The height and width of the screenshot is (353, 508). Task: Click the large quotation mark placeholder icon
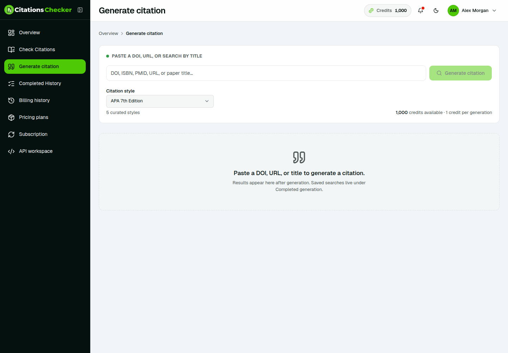pos(299,157)
